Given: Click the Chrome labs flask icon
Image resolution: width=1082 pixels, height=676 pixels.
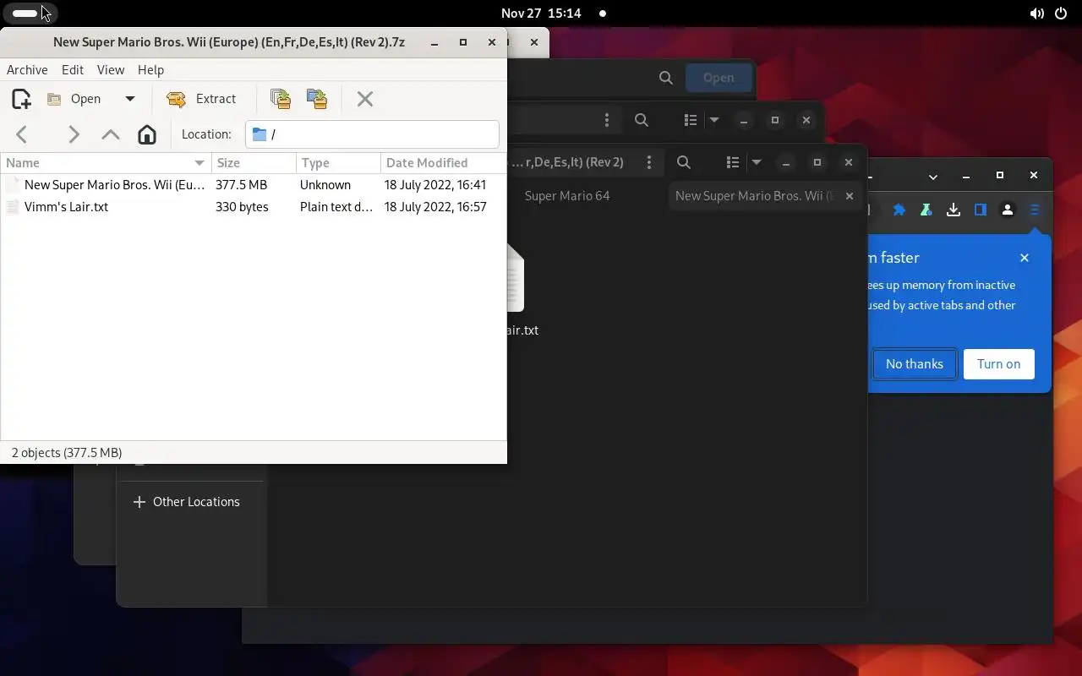Looking at the screenshot, I should point(926,210).
